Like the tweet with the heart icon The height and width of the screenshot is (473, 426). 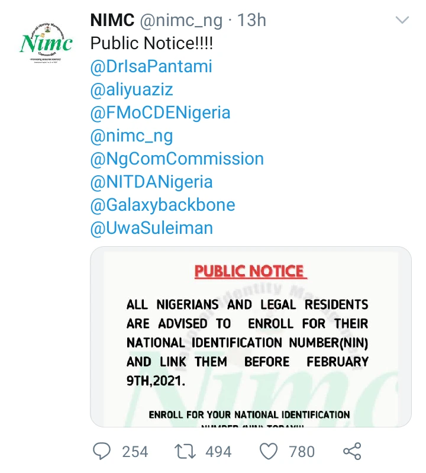pyautogui.click(x=269, y=452)
